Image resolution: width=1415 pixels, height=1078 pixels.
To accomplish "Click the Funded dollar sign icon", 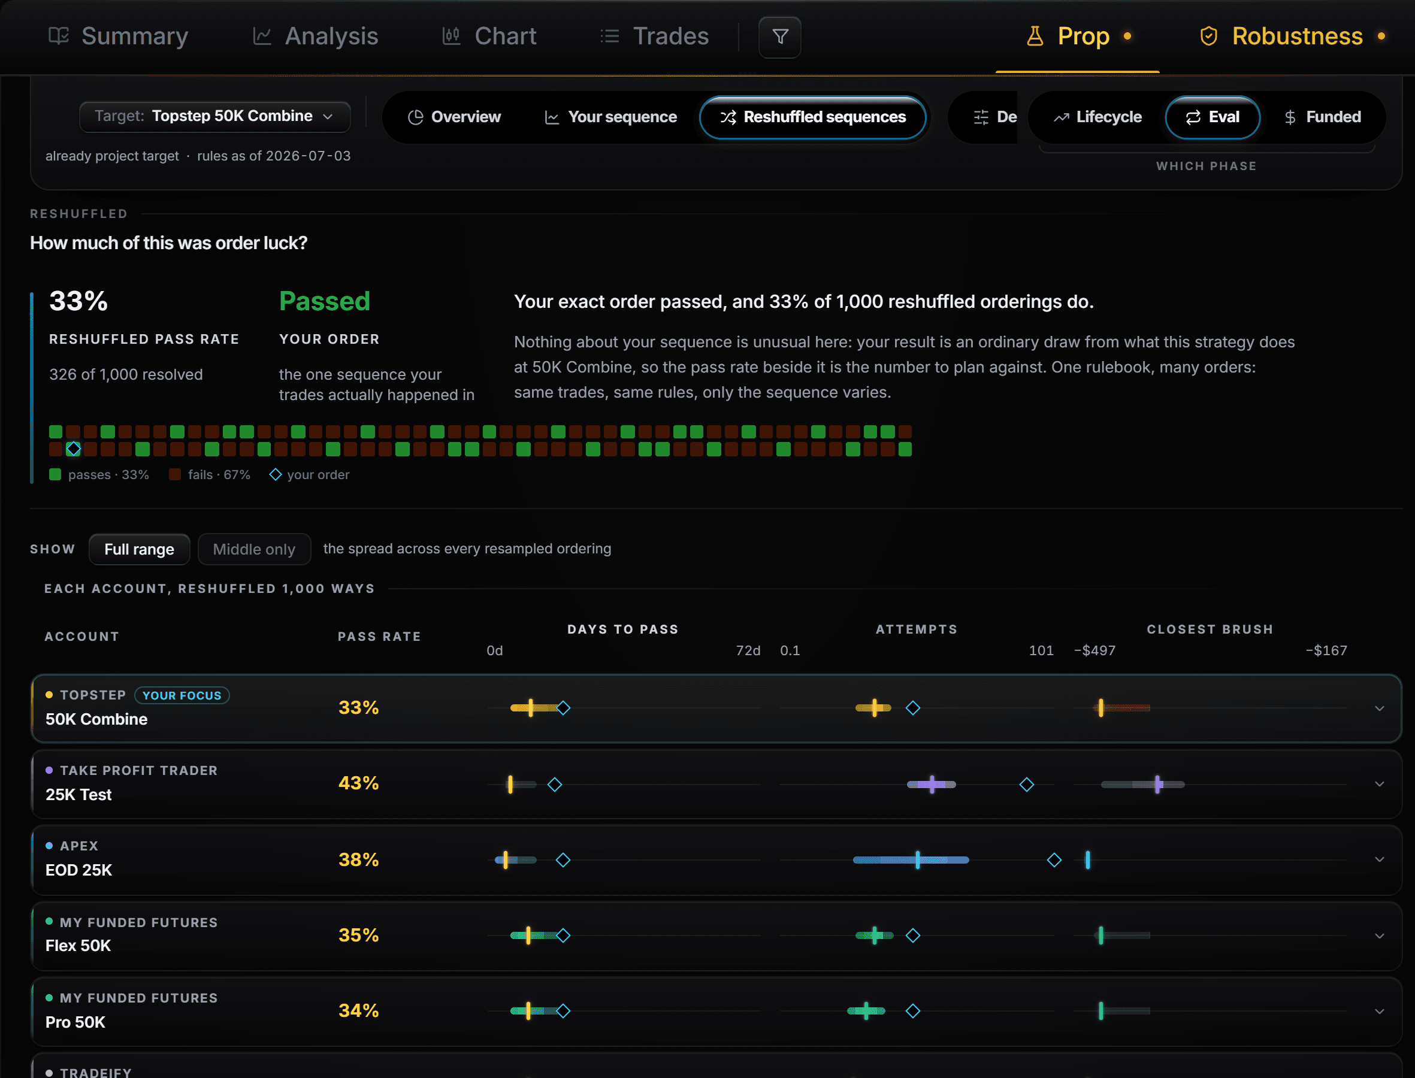I will 1290,117.
